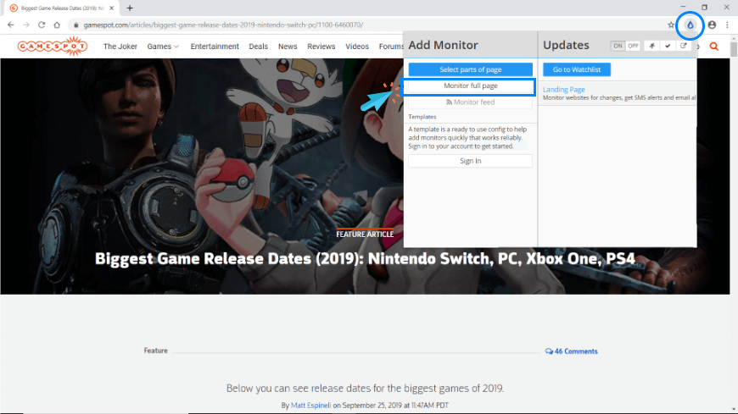The height and width of the screenshot is (414, 738).
Task: Click the pin icon in Updates header
Action: point(651,46)
